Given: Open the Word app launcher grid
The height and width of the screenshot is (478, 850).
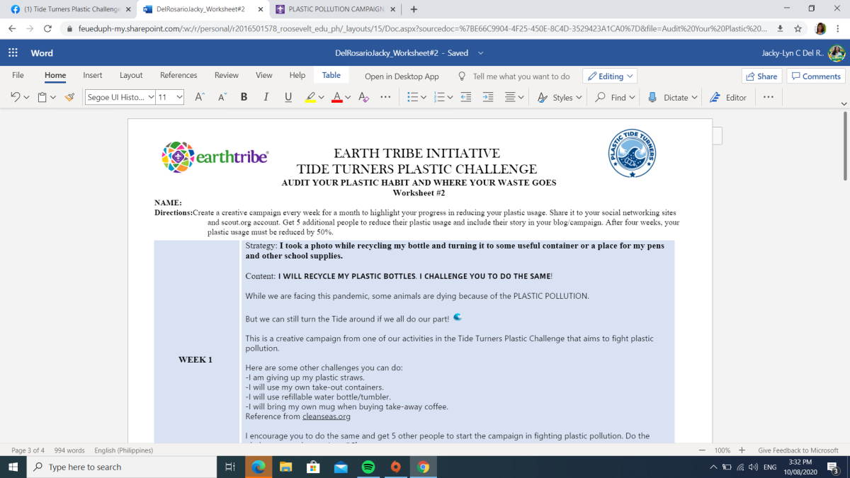Looking at the screenshot, I should (13, 53).
